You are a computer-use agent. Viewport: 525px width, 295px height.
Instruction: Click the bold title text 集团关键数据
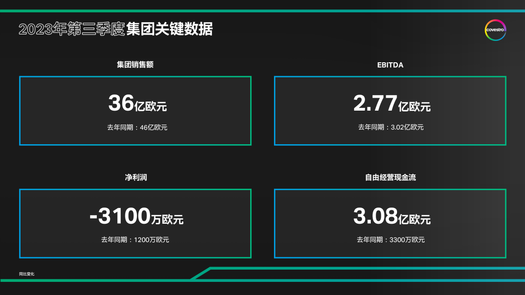tap(169, 30)
